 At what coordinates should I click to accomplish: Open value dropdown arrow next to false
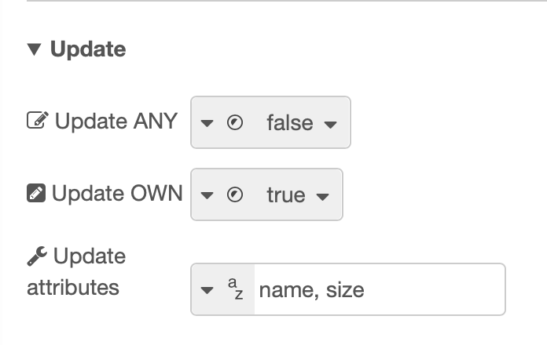tap(330, 124)
